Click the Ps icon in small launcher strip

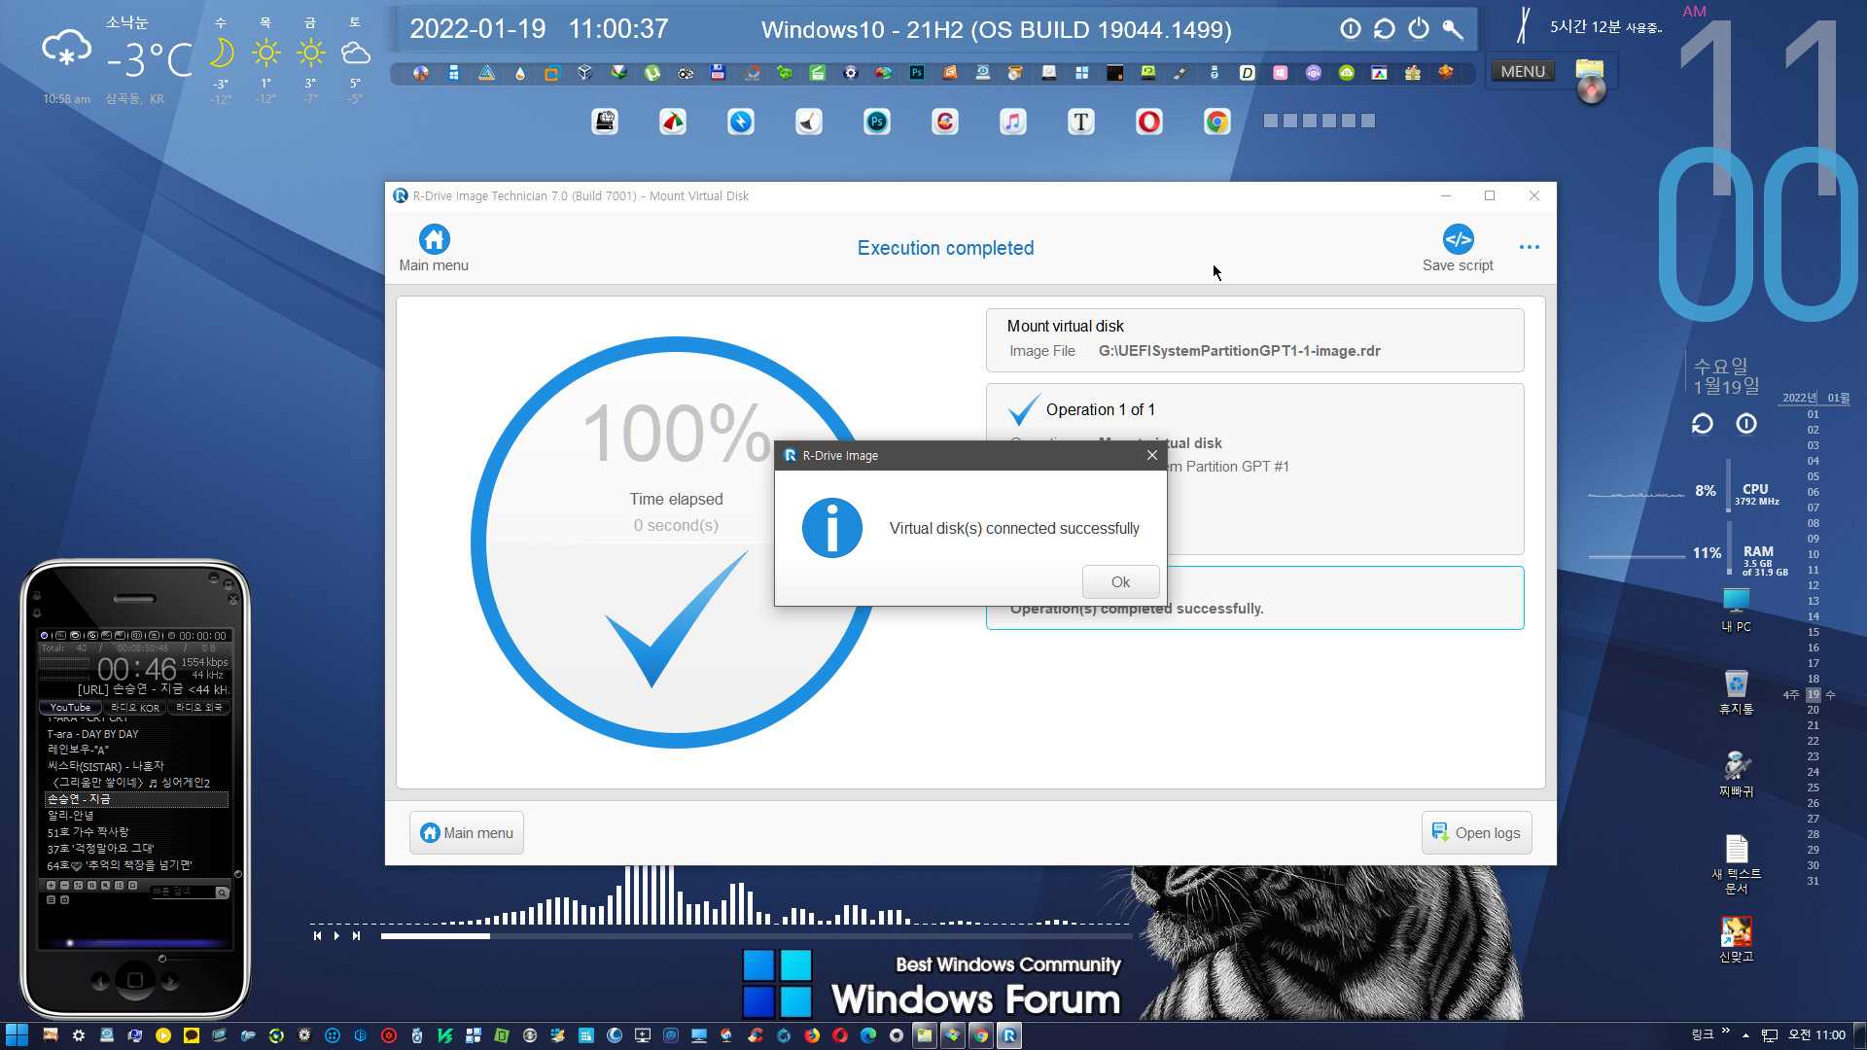[x=917, y=73]
